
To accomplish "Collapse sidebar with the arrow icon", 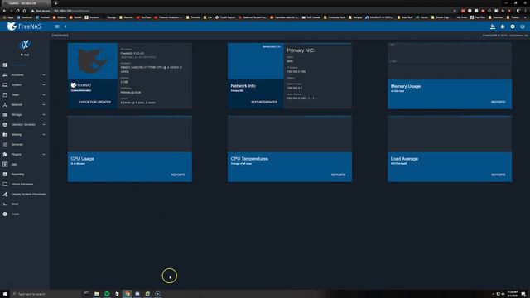I will 65,26.
